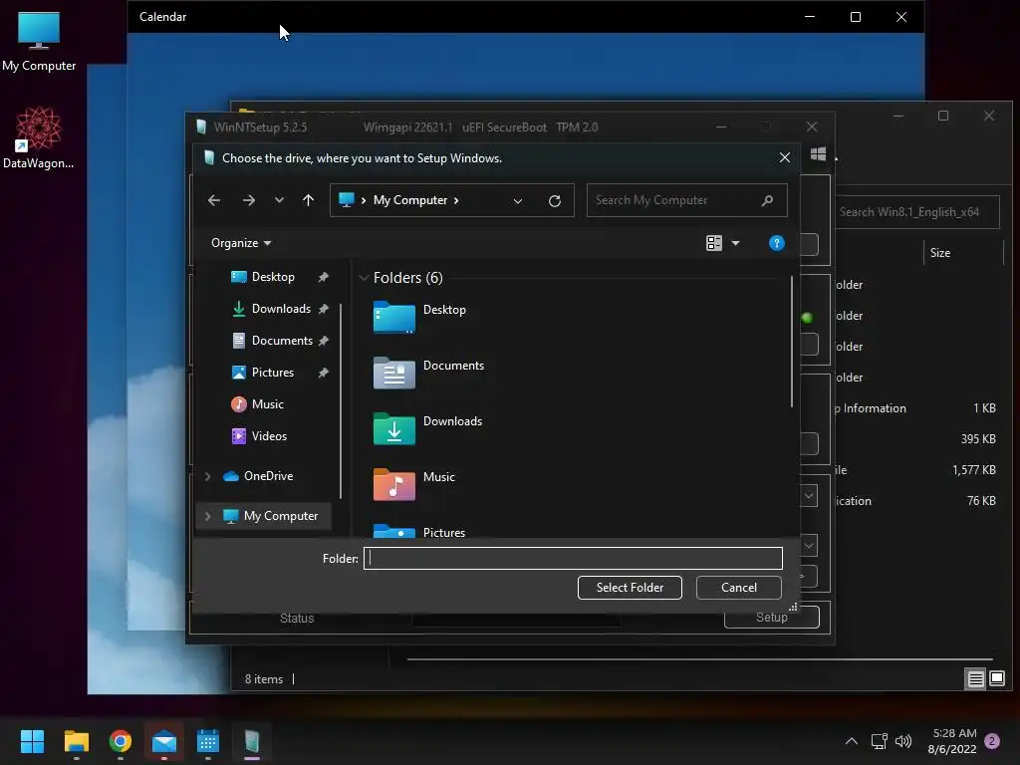
Task: Select the My Computer breadcrumb
Action: pos(410,200)
